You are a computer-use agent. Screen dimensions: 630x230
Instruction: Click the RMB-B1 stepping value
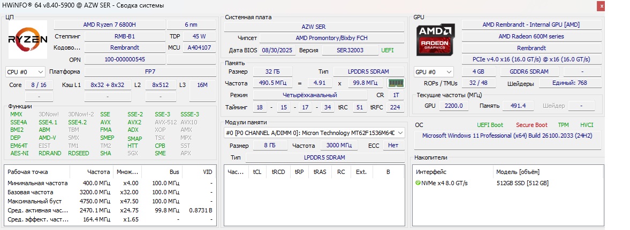point(125,36)
